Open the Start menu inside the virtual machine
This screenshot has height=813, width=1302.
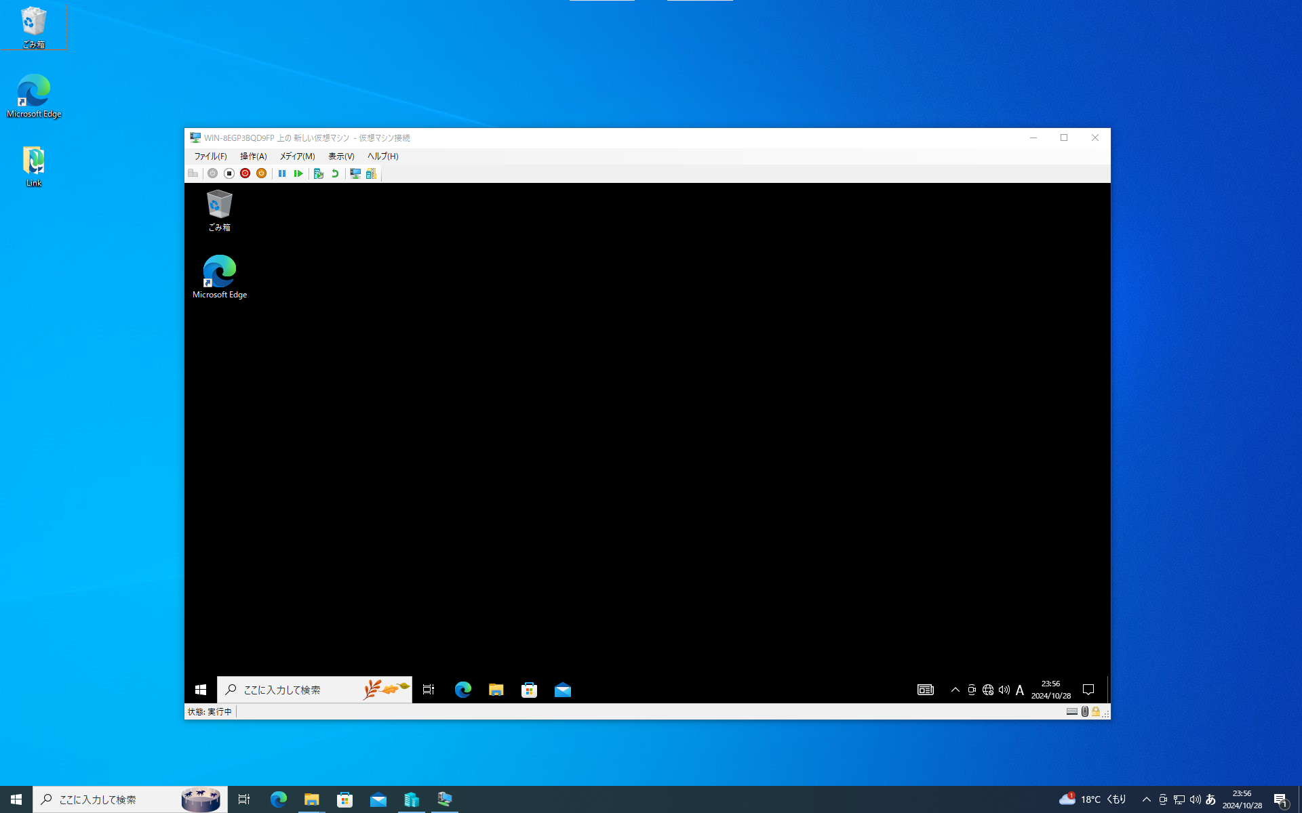coord(200,689)
